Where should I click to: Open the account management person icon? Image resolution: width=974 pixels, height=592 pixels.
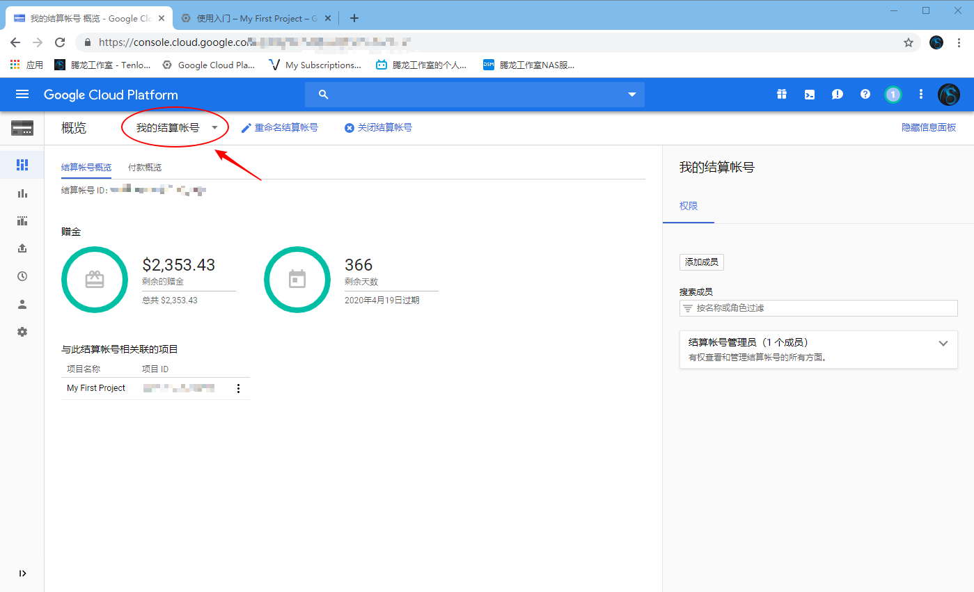point(22,304)
